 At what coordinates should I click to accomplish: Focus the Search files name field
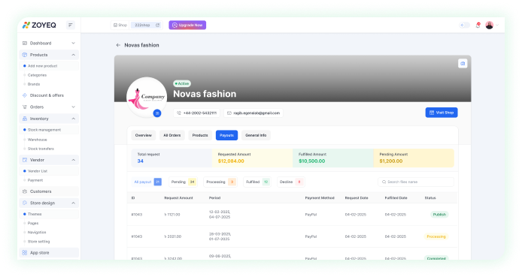pyautogui.click(x=416, y=182)
